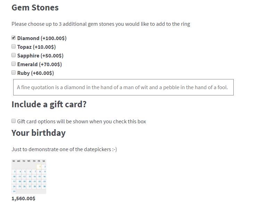Click the Diamond (+100.00$) label text
This screenshot has width=257, height=202.
[42, 38]
